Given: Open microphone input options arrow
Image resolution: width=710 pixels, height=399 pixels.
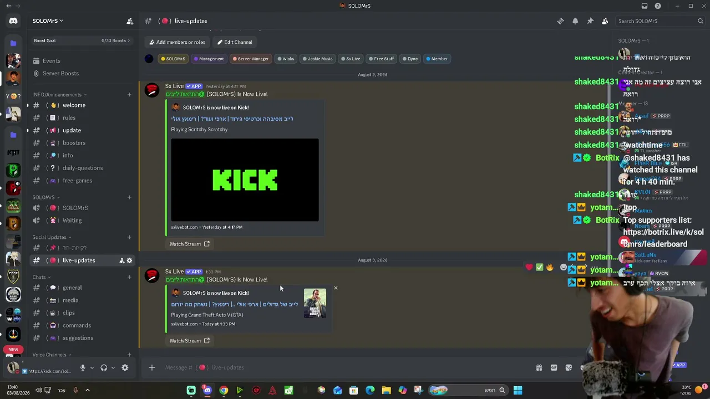Looking at the screenshot, I should 92,367.
